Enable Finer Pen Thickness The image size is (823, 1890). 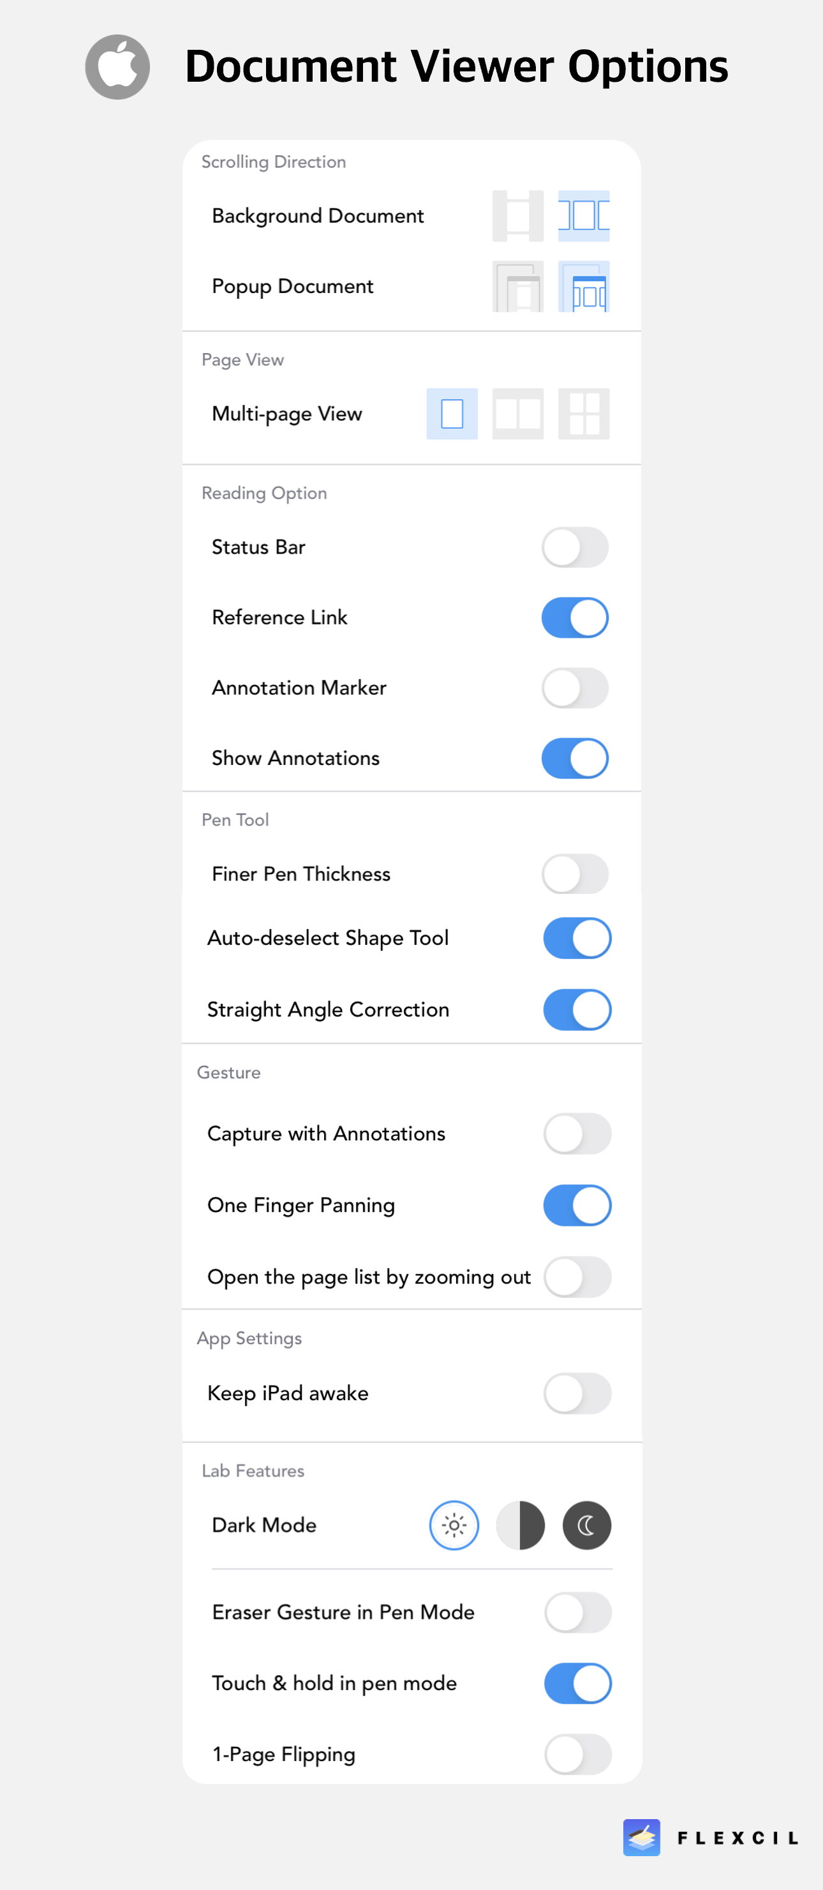tap(575, 874)
